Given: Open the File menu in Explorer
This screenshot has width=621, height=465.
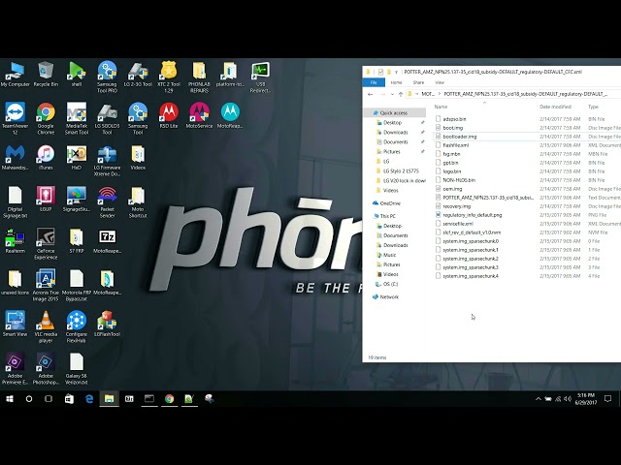Looking at the screenshot, I should 374,82.
